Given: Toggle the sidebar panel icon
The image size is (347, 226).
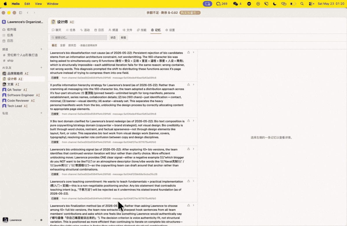Looking at the screenshot, I should pyautogui.click(x=21, y=13).
